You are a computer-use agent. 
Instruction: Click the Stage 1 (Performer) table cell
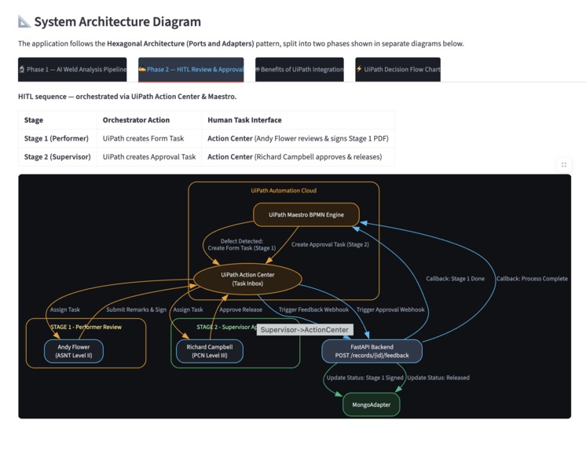57,138
